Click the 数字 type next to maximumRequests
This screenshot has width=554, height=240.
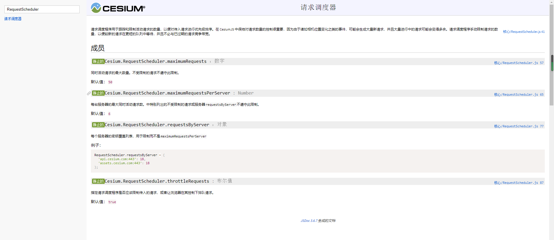click(x=219, y=61)
